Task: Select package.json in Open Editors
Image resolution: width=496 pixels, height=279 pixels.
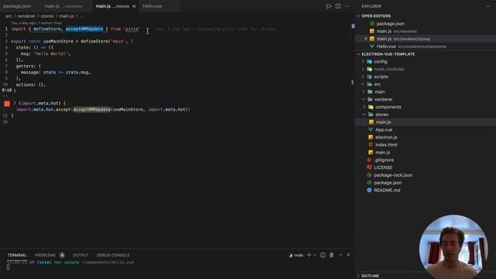Action: coord(391,24)
